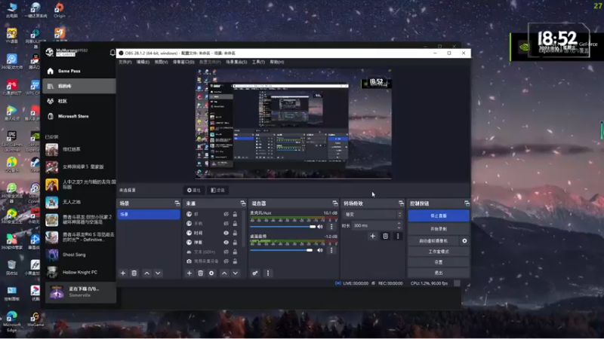This screenshot has height=339, width=604.
Task: Increase transition duration with up stepper
Action: point(399,223)
